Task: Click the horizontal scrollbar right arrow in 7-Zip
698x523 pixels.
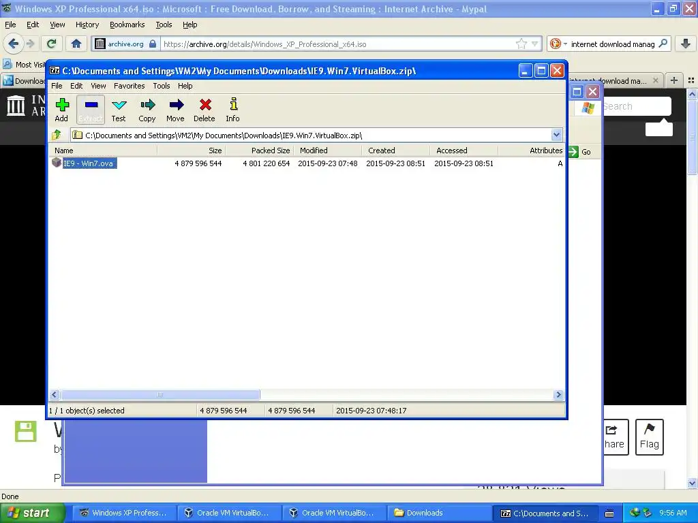Action: click(558, 395)
